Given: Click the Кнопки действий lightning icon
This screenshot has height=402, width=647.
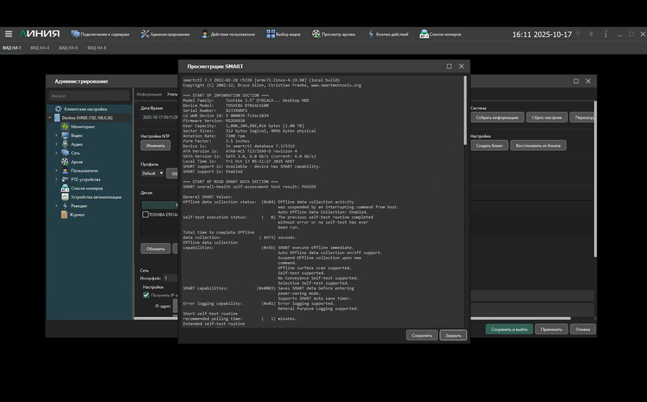Looking at the screenshot, I should pyautogui.click(x=371, y=34).
